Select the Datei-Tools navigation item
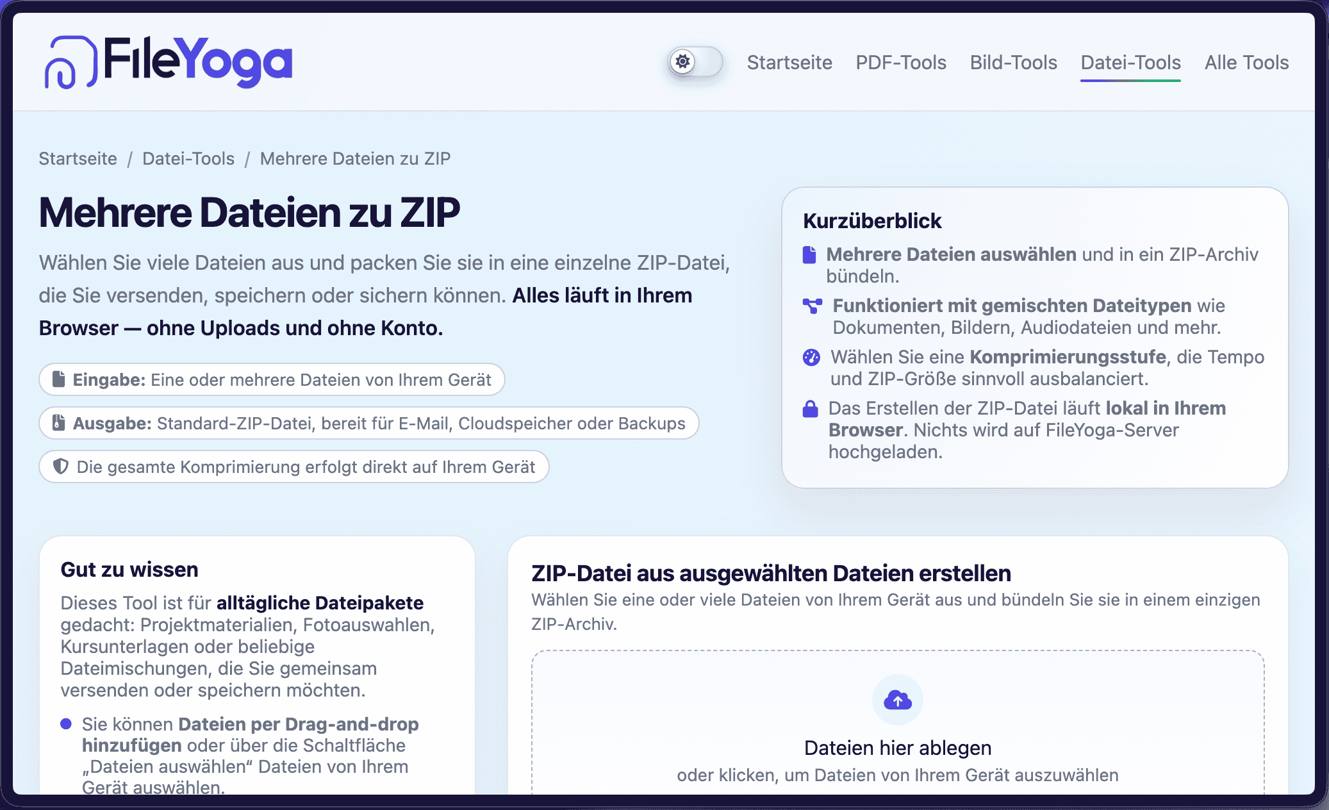The width and height of the screenshot is (1329, 810). click(x=1130, y=63)
